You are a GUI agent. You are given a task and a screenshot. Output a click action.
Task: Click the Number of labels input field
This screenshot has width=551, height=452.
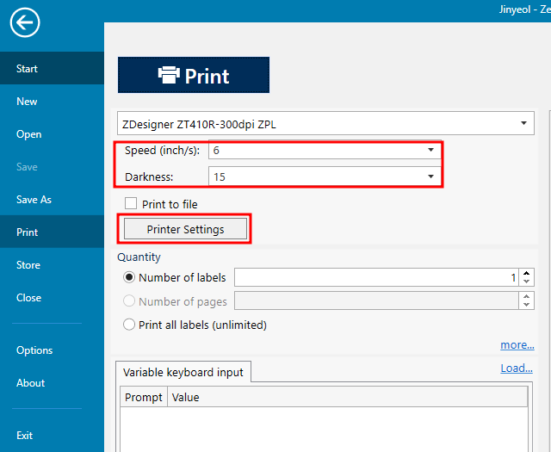pyautogui.click(x=376, y=277)
